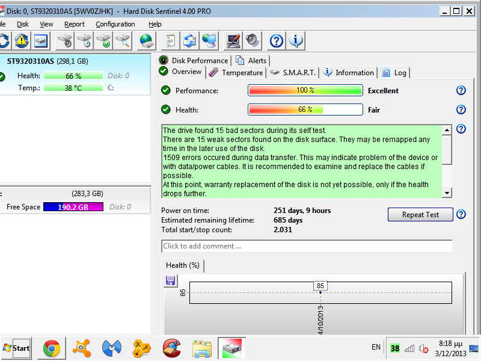The image size is (481, 361).
Task: Click the blue arrows send report icon
Action: 189,40
